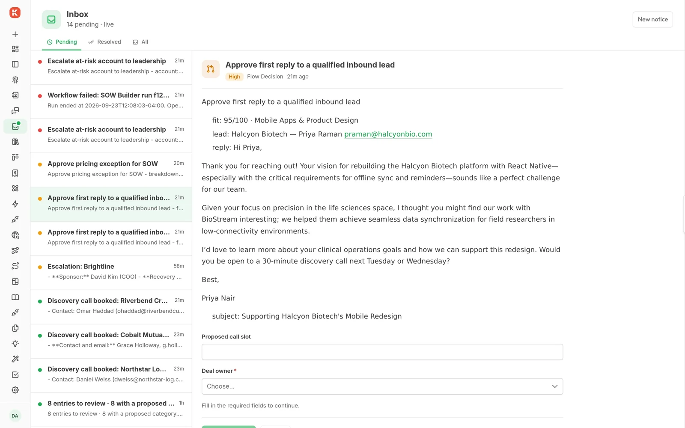The height and width of the screenshot is (428, 685).
Task: Click the DA user avatar
Action: pos(15,416)
